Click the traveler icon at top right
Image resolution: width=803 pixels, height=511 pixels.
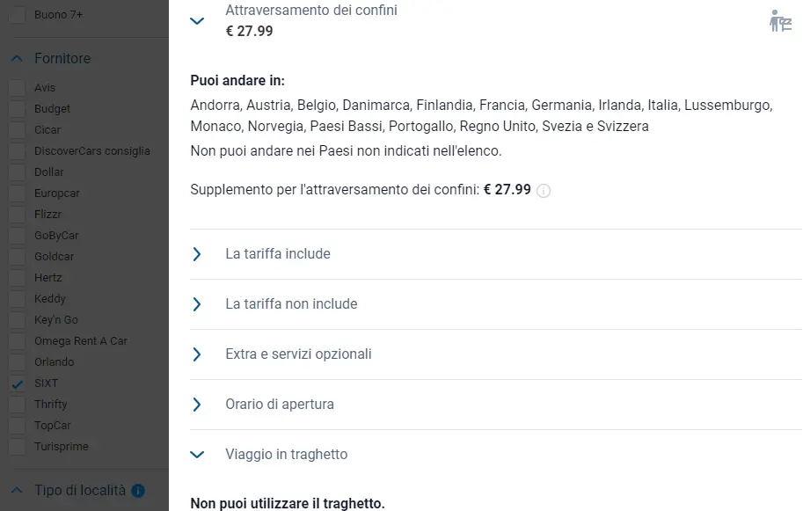point(780,21)
